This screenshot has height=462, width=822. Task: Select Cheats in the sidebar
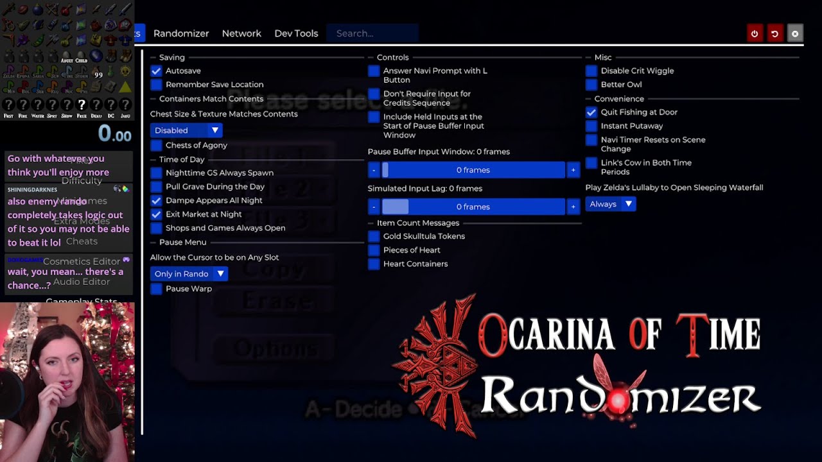click(x=82, y=241)
